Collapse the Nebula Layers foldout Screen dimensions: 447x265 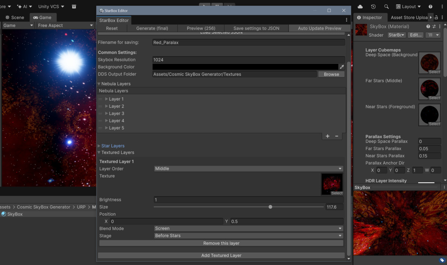tap(99, 84)
